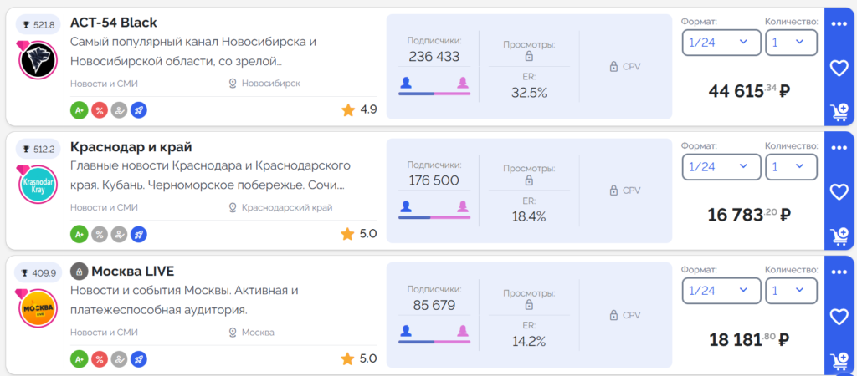The width and height of the screenshot is (857, 376).
Task: Expand the Формат dropdown for Москва LIVE
Action: 721,291
